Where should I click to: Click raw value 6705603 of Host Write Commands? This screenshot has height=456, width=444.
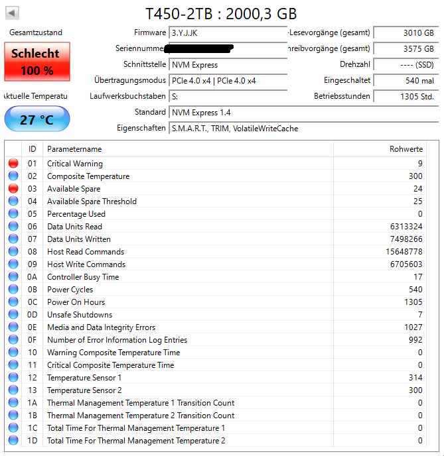pos(406,264)
